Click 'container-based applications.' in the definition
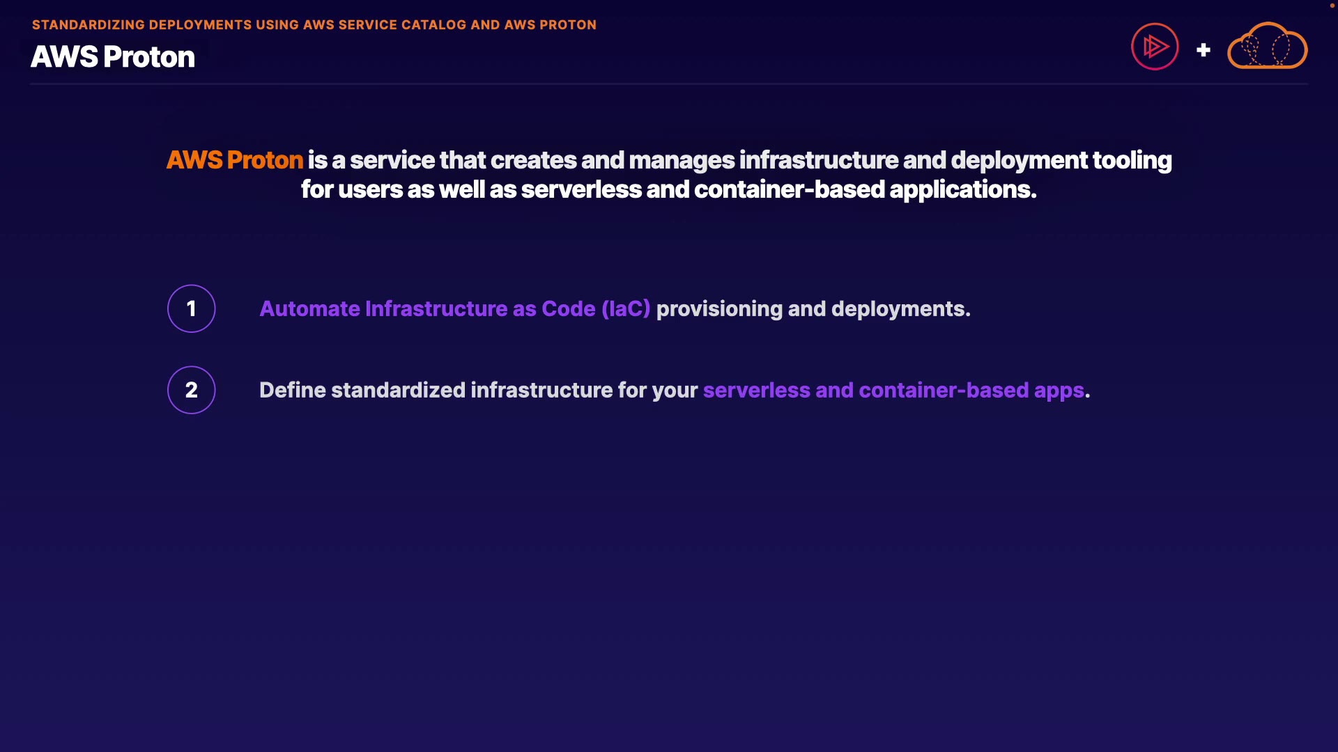 (x=866, y=189)
